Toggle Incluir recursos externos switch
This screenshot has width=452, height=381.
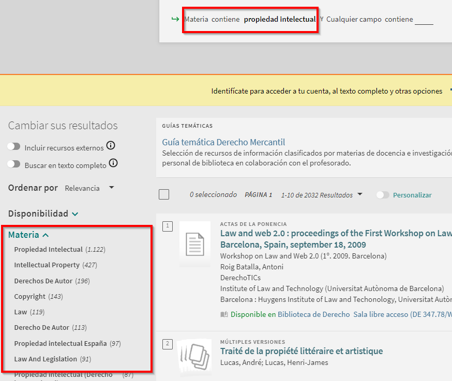14,147
